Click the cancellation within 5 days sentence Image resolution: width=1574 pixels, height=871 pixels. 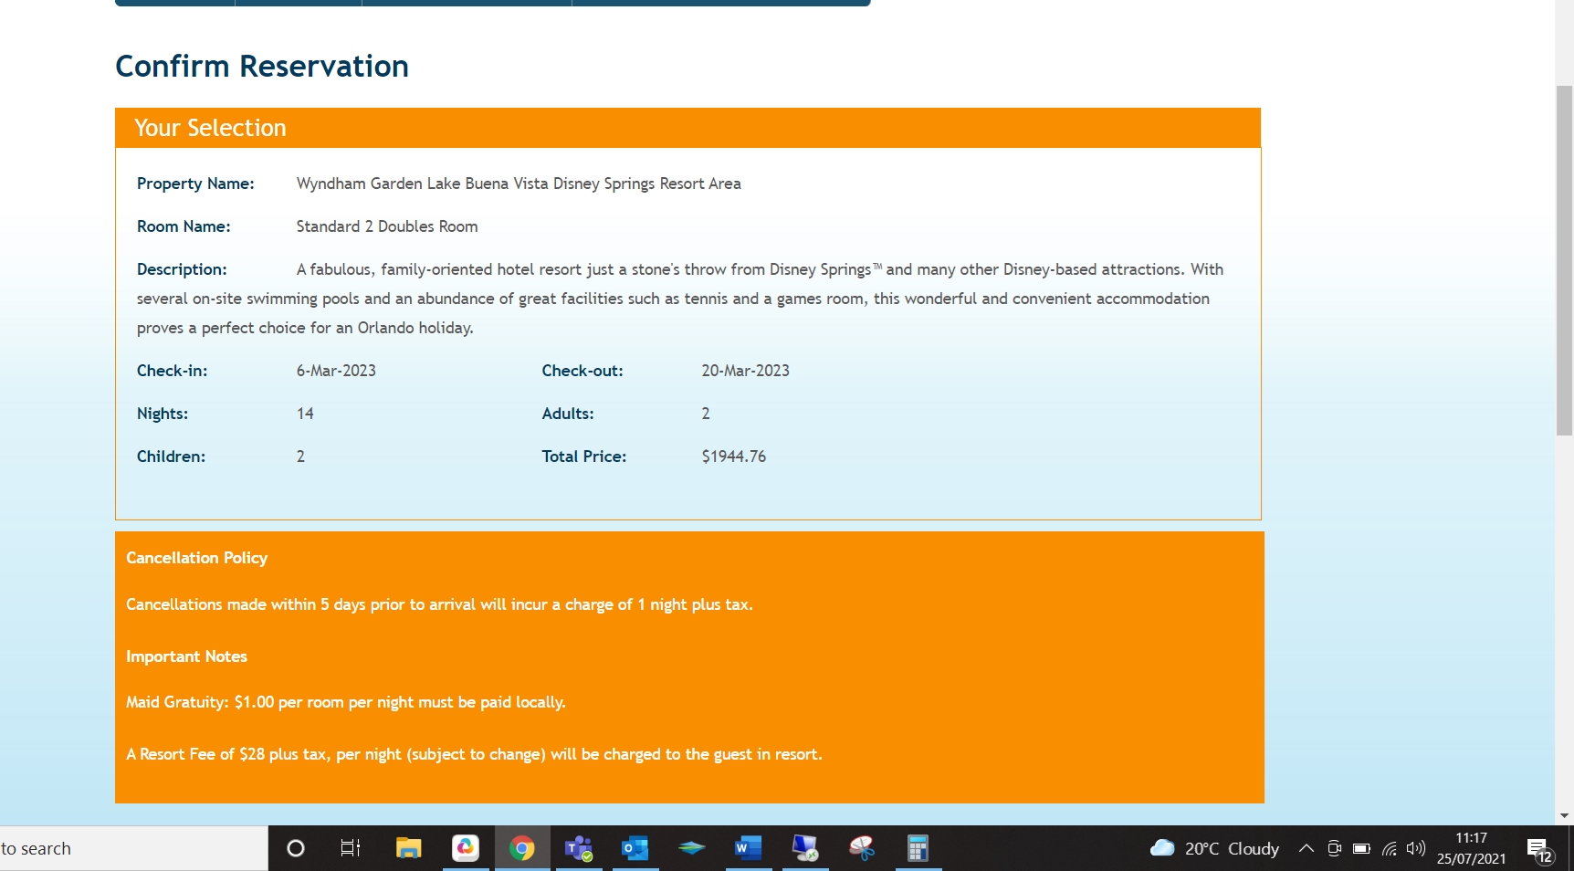pos(439,604)
